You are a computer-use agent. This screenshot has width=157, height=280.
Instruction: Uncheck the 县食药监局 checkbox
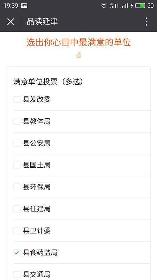point(17,253)
